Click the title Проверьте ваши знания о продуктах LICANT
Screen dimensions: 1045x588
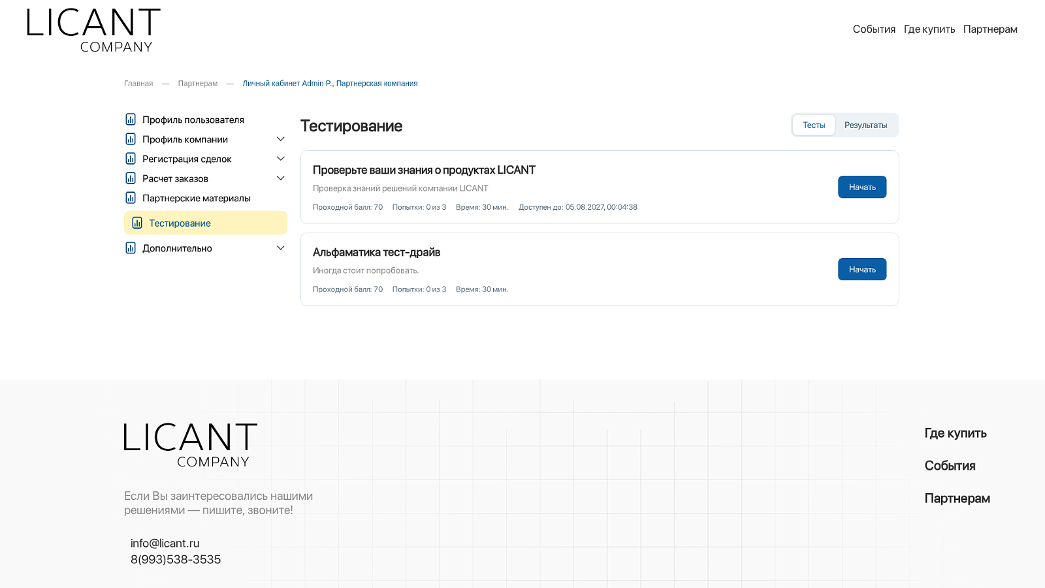(424, 170)
